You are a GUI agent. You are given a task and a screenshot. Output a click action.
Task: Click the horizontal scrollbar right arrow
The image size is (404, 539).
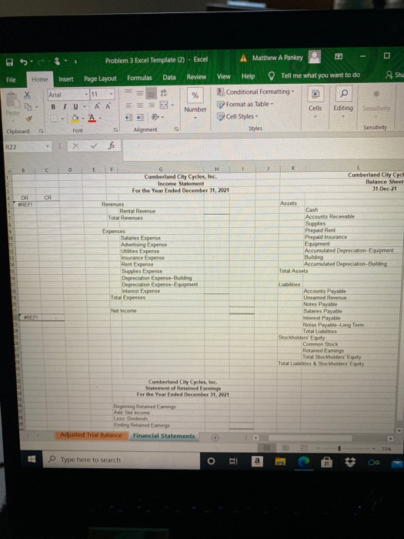[390, 439]
